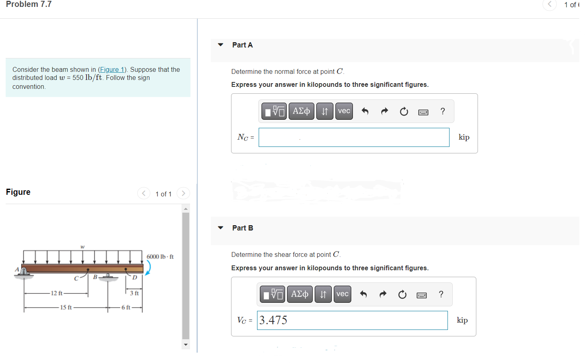
Task: Open templates math button in Part B toolbar
Action: [272, 294]
